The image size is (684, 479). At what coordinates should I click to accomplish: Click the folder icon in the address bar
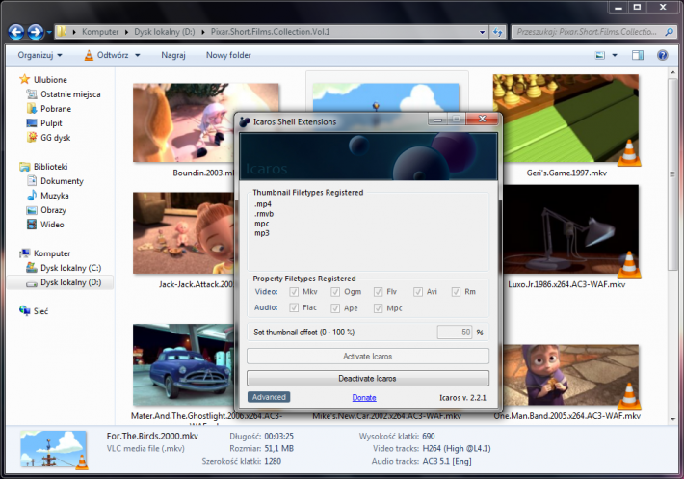(x=62, y=32)
